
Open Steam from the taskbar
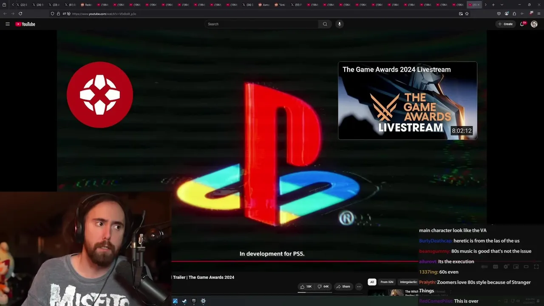pos(184,301)
